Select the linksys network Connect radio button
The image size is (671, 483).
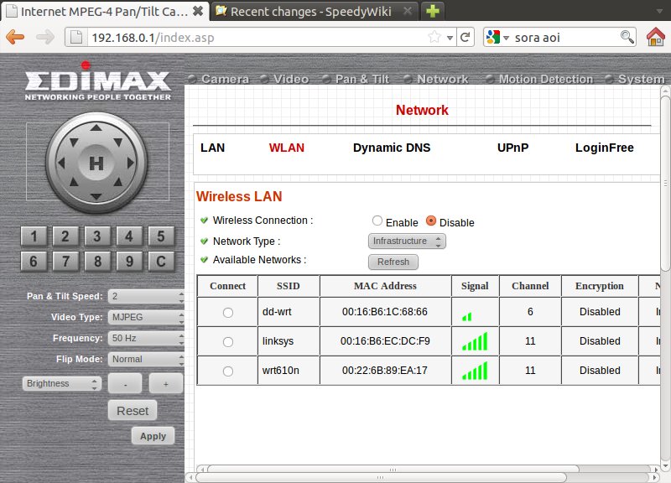click(227, 341)
